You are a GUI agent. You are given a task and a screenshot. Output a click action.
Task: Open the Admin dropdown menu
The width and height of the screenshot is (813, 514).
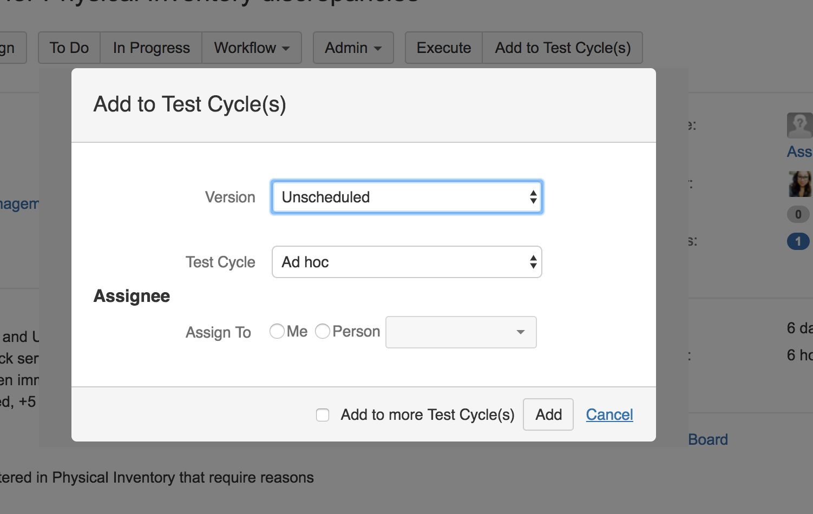[x=353, y=48]
